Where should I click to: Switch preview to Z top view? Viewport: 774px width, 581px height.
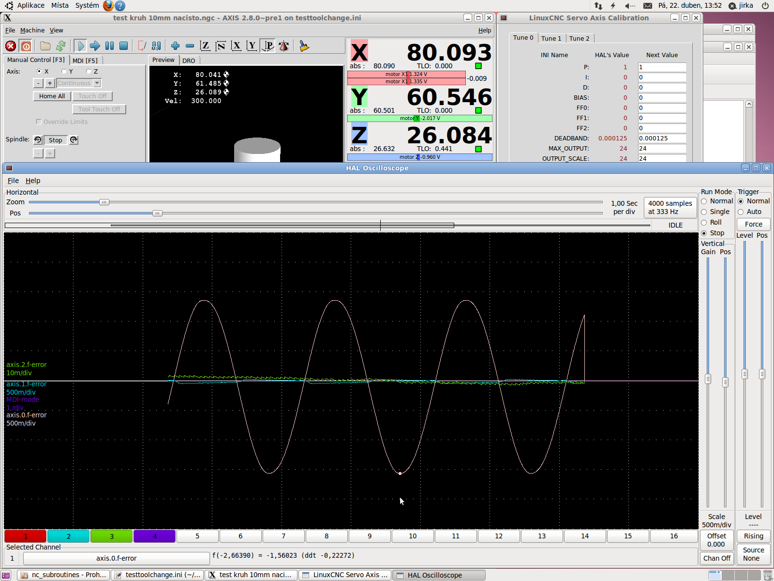205,46
